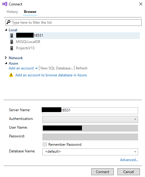This screenshot has width=145, height=177.
Task: Click the Cancel button
Action: pyautogui.click(x=128, y=172)
